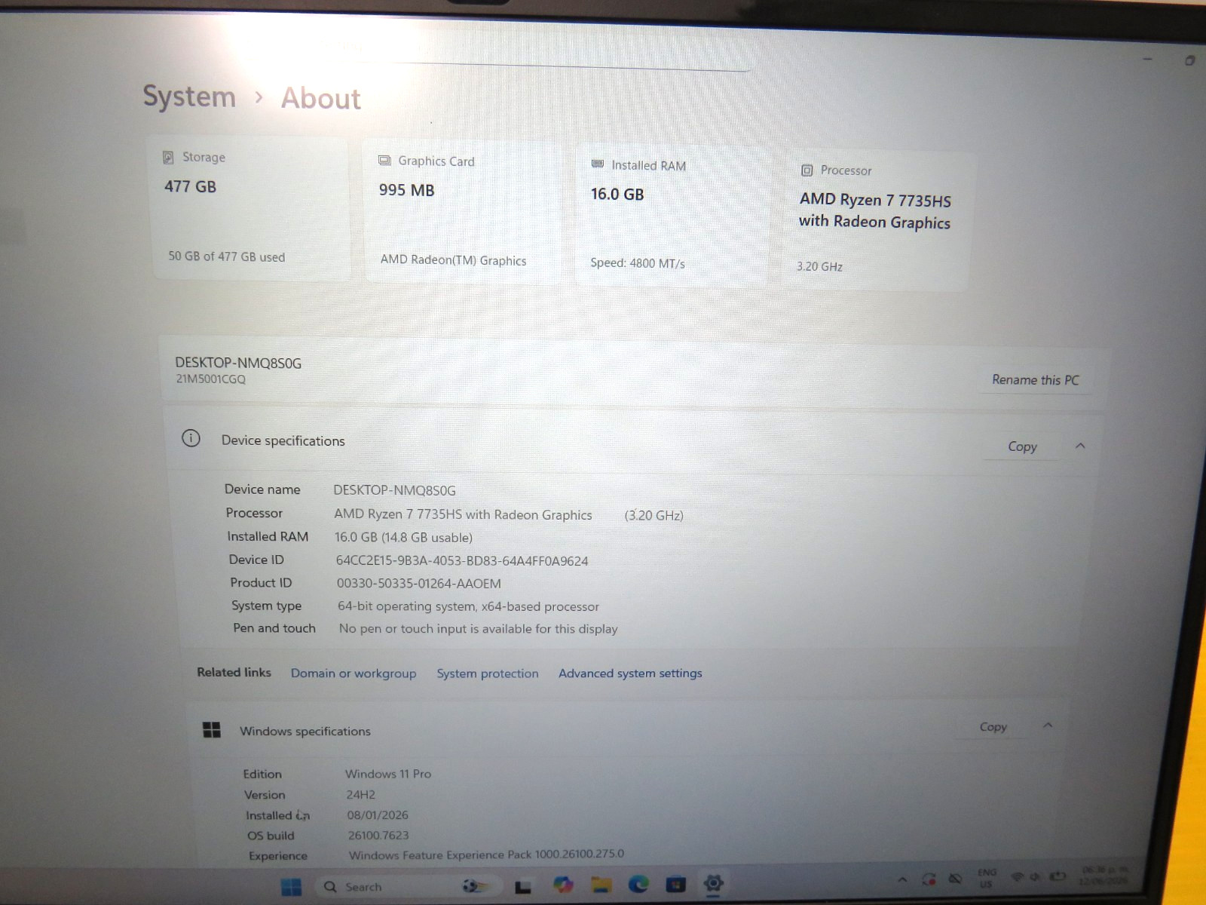Click the Settings gear taskbar icon

pyautogui.click(x=713, y=882)
